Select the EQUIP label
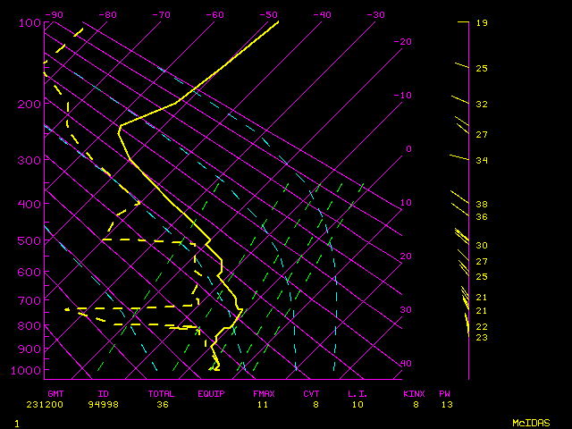Viewport: 572px width, 429px height. pyautogui.click(x=211, y=393)
